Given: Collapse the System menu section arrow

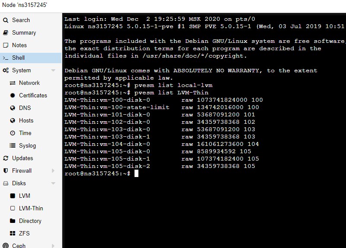Looking at the screenshot, I should [x=53, y=71].
